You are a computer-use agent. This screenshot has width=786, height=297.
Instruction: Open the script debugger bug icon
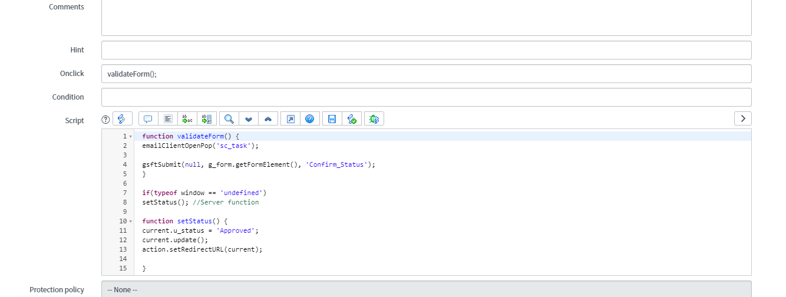pyautogui.click(x=374, y=119)
